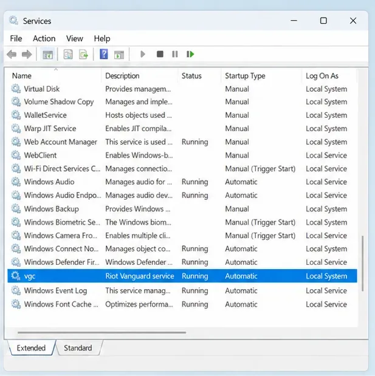Click the horizontal scrollbar thumb
The width and height of the screenshot is (375, 376).
pos(101,333)
